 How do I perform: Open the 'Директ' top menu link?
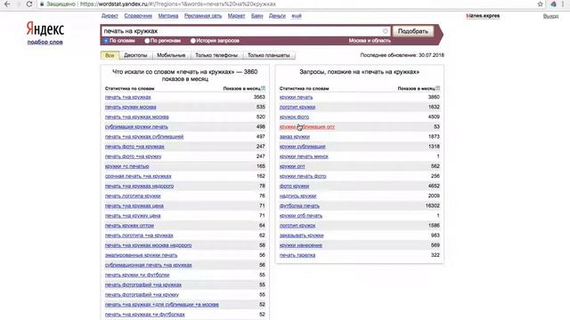[110, 16]
